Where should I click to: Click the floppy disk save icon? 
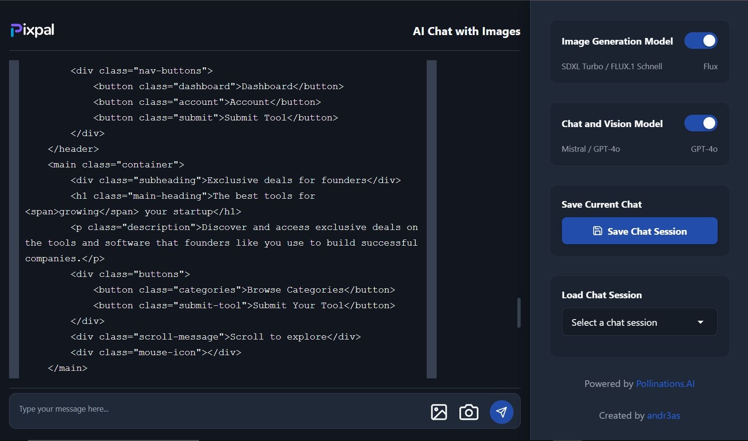tap(598, 231)
